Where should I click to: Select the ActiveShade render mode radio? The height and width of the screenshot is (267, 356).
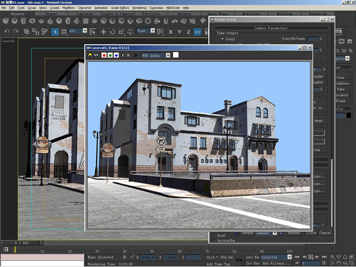coord(214,240)
